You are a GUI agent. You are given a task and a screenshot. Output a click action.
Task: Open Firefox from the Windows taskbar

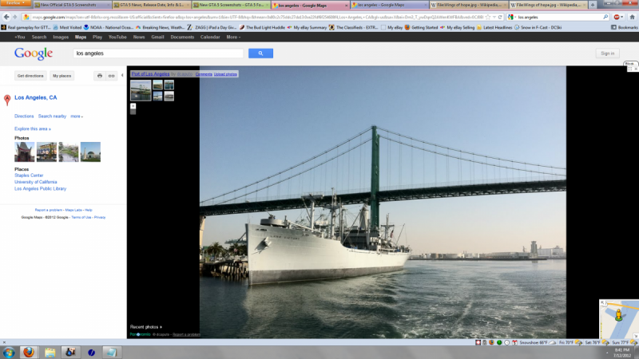[x=29, y=352]
